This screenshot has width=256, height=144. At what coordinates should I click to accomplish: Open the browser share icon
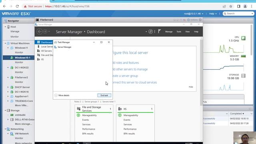click(224, 6)
